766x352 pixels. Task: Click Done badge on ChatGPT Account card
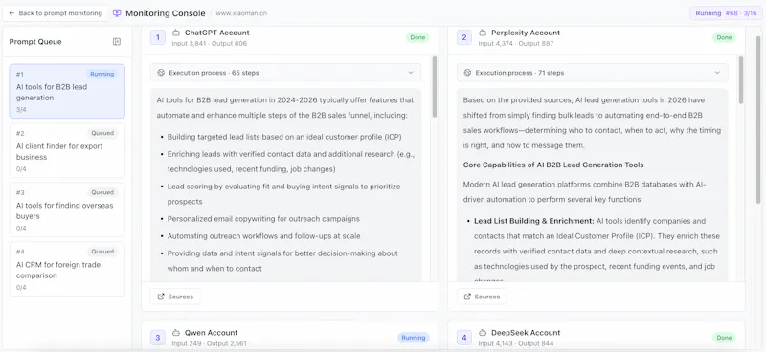pos(417,37)
